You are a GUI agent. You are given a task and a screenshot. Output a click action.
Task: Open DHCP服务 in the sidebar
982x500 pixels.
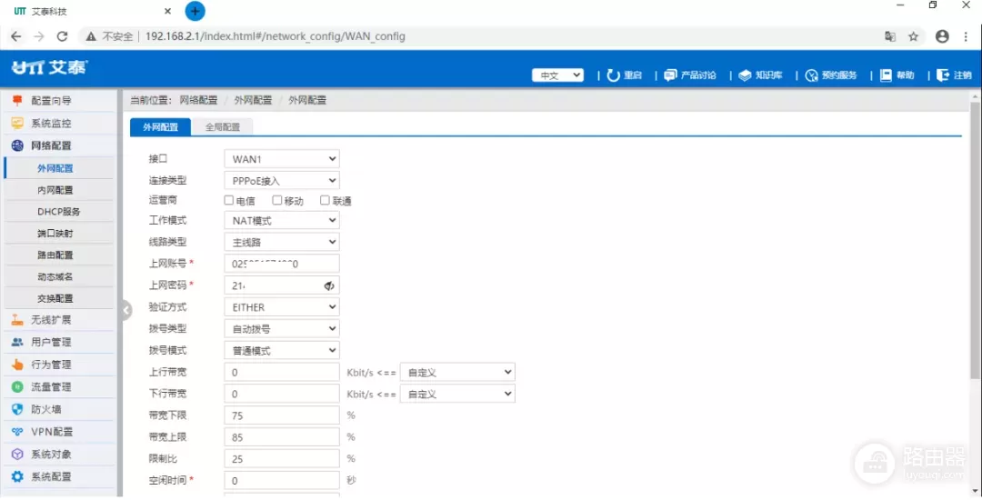click(x=58, y=212)
